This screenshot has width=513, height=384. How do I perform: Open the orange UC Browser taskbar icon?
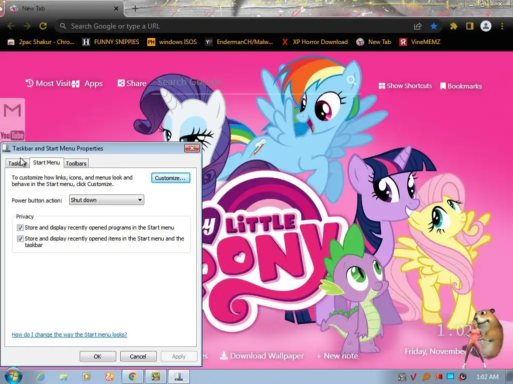pyautogui.click(x=110, y=376)
